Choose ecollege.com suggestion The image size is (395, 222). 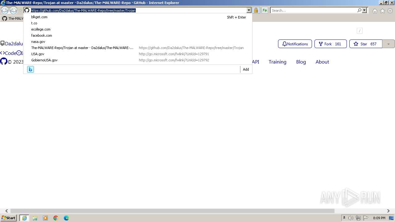click(x=138, y=29)
